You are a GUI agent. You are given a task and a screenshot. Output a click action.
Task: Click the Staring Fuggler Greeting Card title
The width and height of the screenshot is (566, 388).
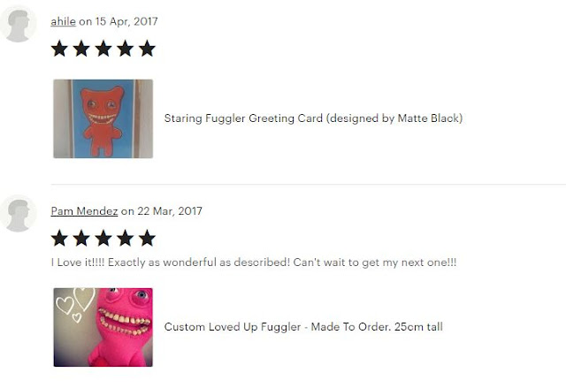(x=313, y=118)
